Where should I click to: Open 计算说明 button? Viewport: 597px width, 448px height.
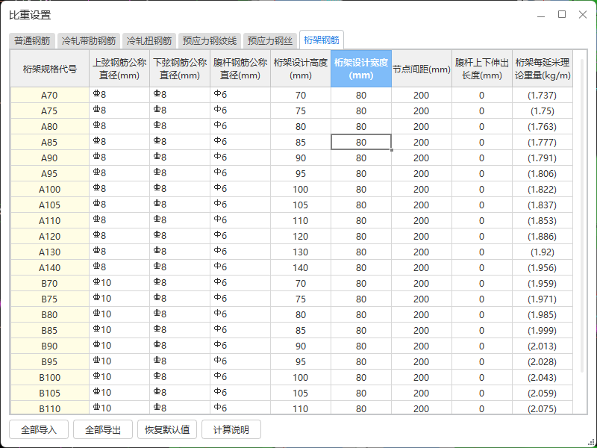pyautogui.click(x=231, y=430)
